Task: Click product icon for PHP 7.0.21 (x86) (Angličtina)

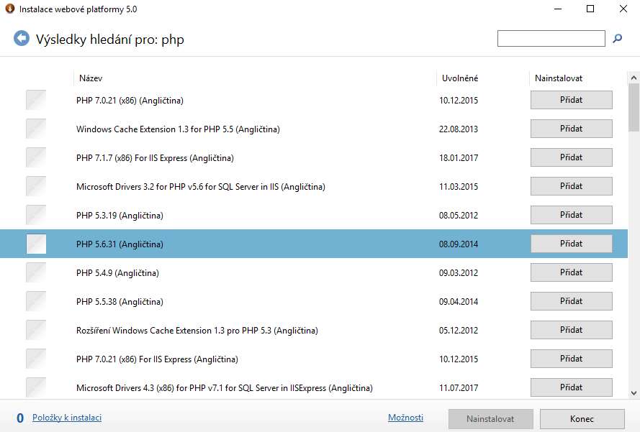Action: 36,100
